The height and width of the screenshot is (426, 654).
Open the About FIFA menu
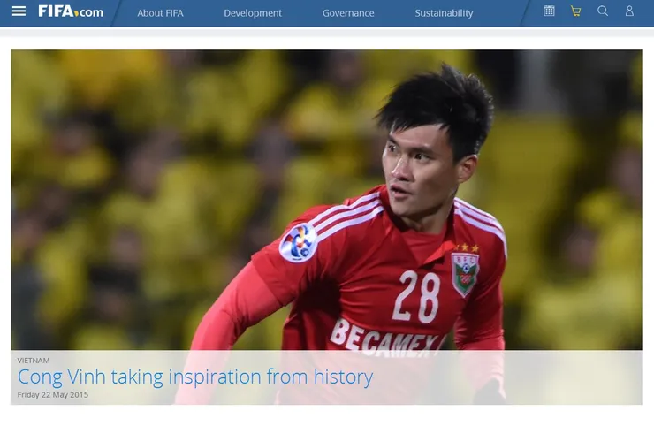point(160,13)
